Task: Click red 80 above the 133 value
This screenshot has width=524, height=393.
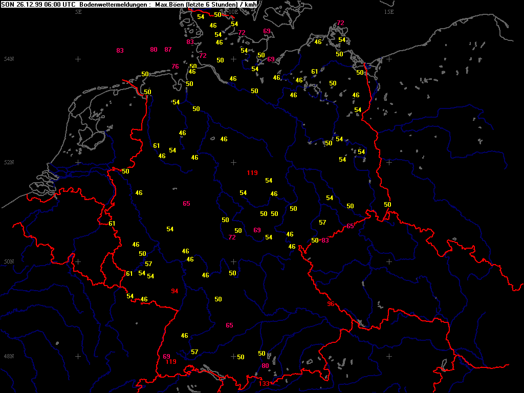Action: click(265, 366)
